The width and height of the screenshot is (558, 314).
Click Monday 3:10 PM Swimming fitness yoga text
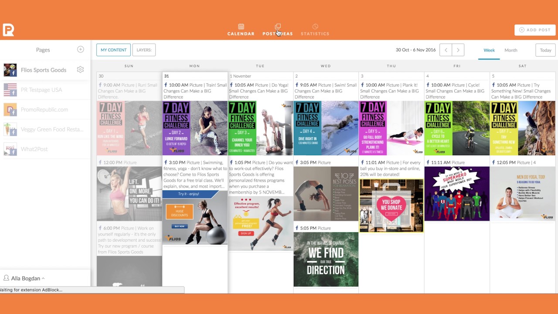click(195, 174)
